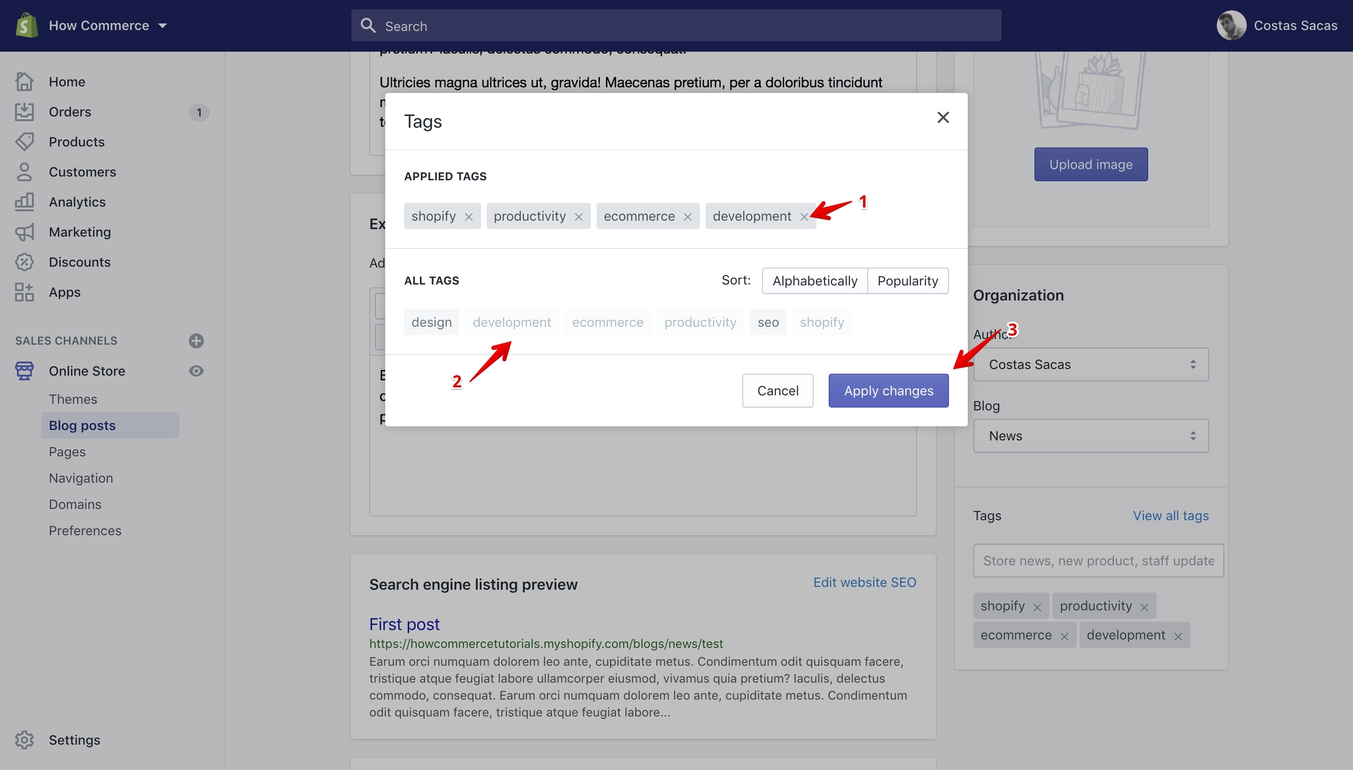The image size is (1353, 770).
Task: Open the Customers menu item
Action: (83, 172)
